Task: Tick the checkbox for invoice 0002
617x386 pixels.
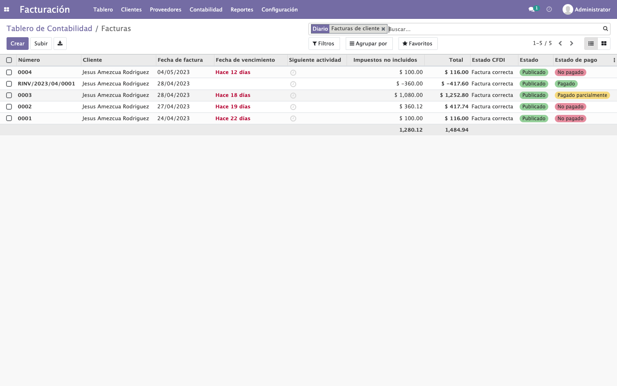Action: 9,107
